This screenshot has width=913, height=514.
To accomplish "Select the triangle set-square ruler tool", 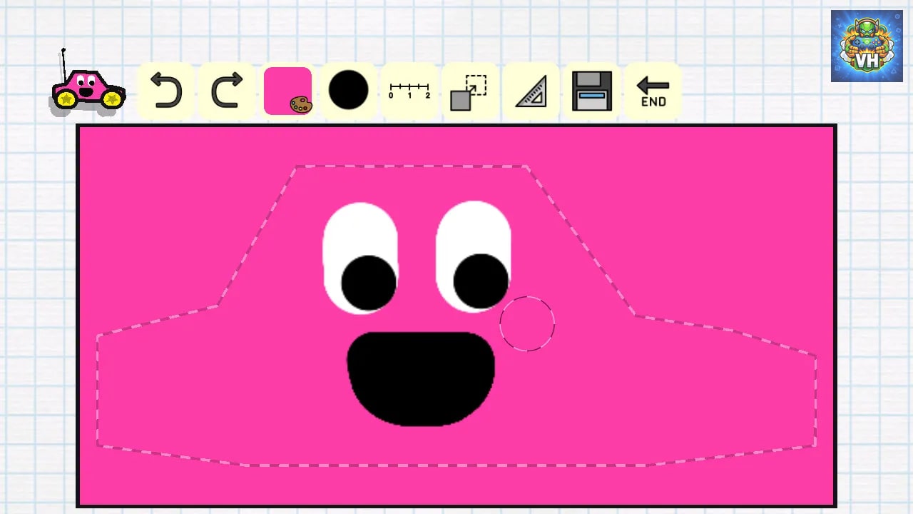I will tap(531, 91).
